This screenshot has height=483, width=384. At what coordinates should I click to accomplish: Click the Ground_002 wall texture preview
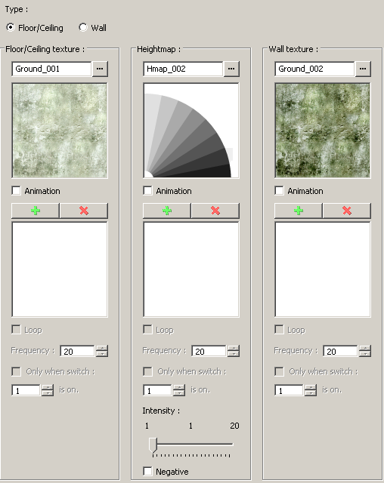323,131
